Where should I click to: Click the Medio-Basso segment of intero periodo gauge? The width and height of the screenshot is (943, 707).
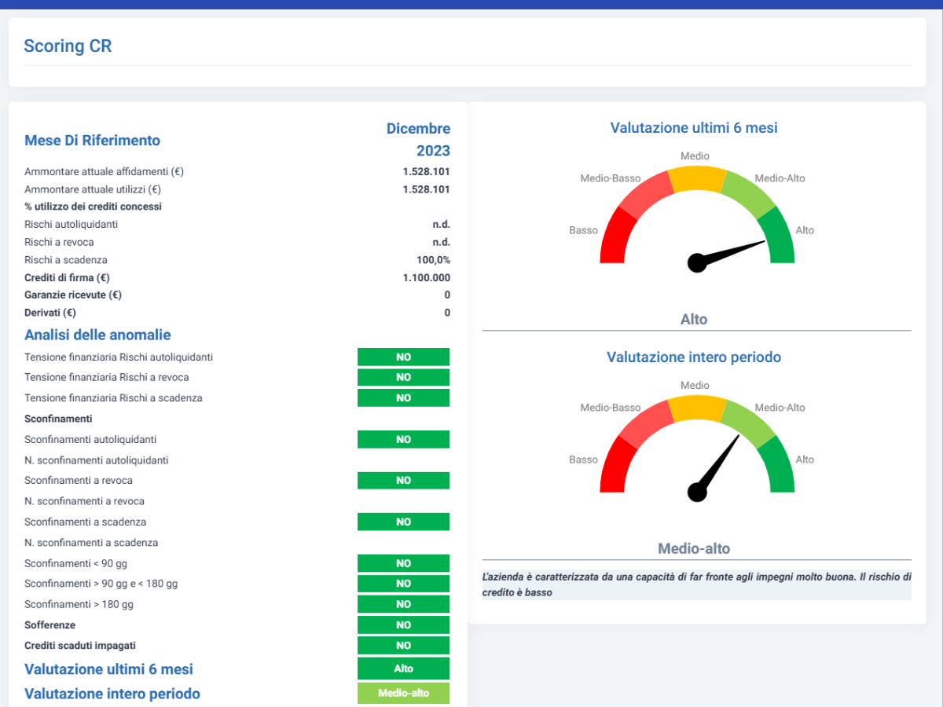coord(646,422)
